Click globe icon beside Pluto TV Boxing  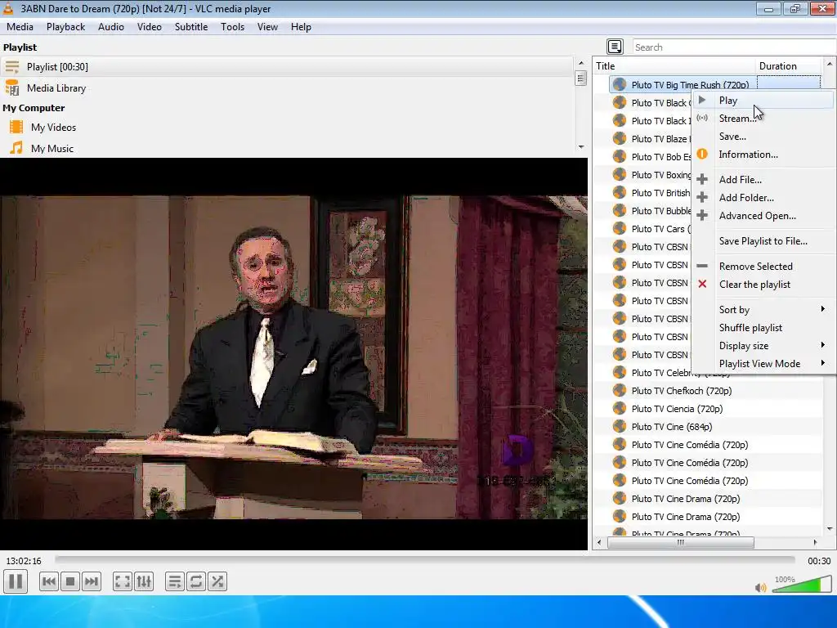pyautogui.click(x=620, y=174)
